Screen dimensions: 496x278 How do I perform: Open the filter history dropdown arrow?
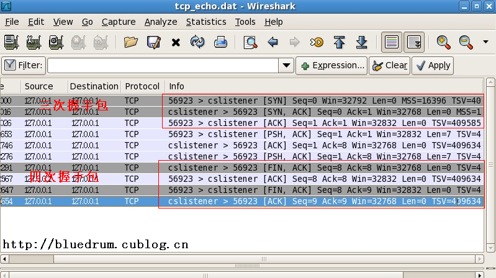[286, 66]
